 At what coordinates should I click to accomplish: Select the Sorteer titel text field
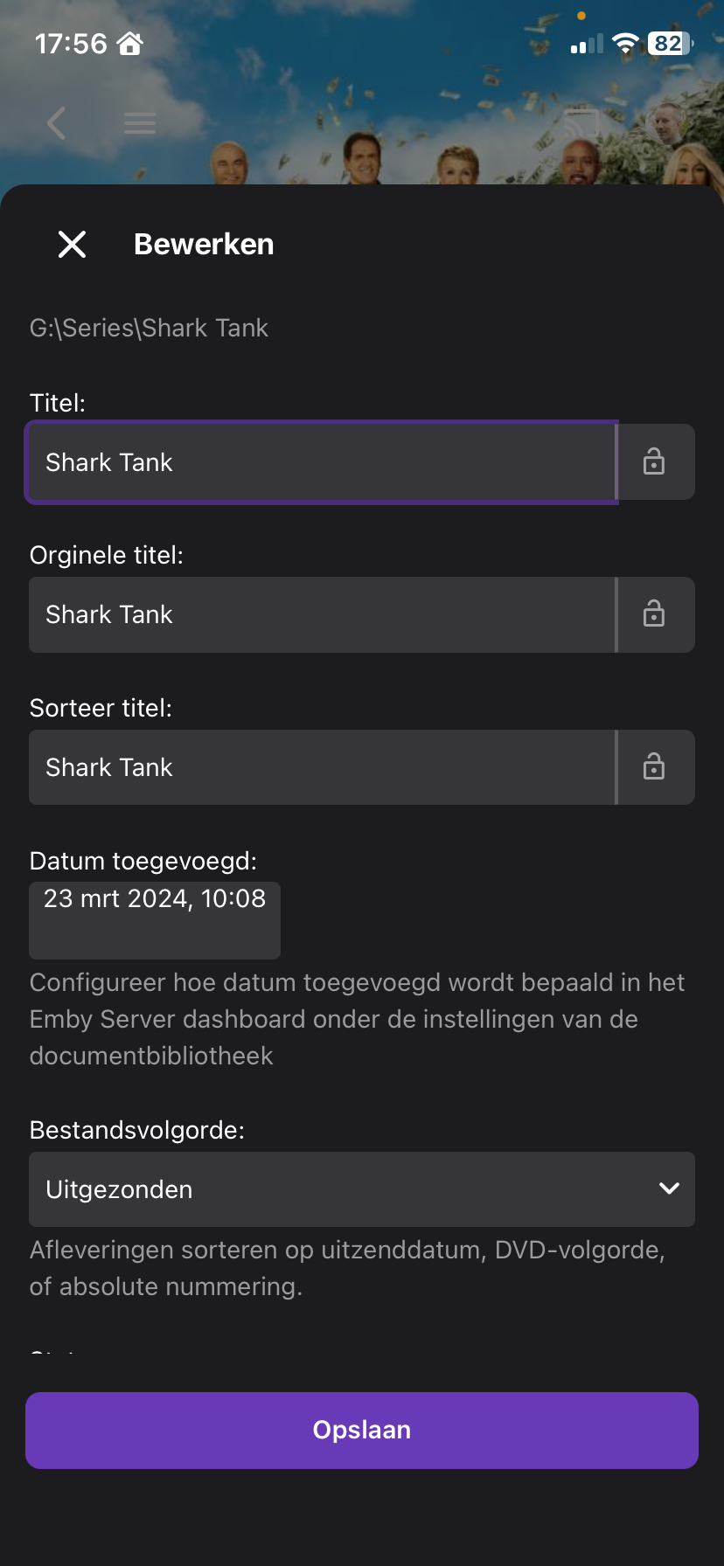coord(322,767)
